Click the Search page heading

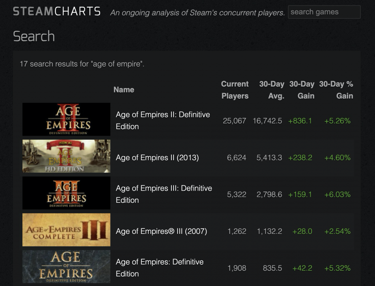click(x=34, y=36)
